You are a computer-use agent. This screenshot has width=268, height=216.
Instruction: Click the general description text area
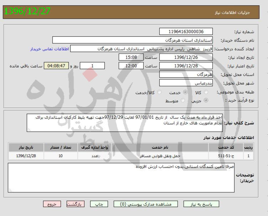(125, 123)
